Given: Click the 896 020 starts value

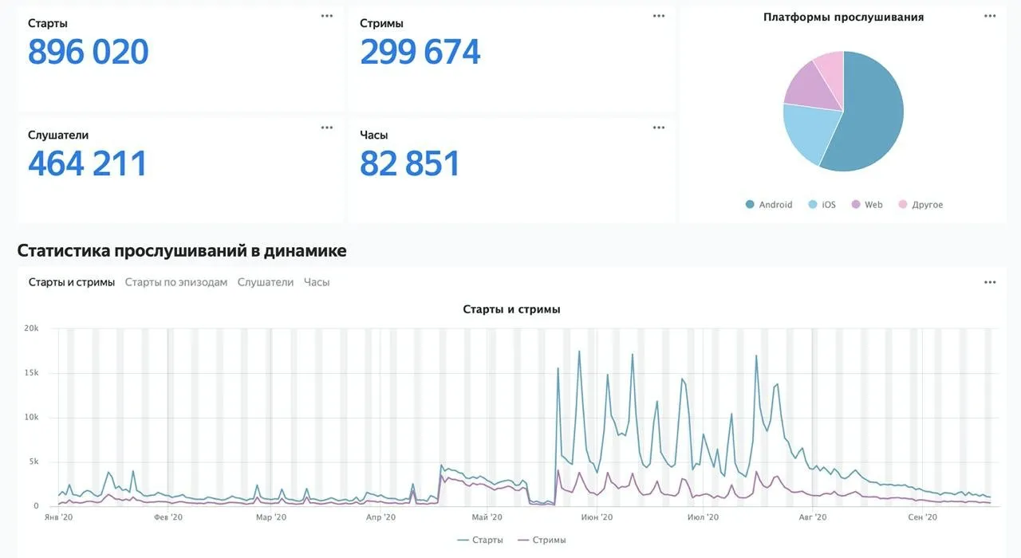Looking at the screenshot, I should tap(89, 53).
